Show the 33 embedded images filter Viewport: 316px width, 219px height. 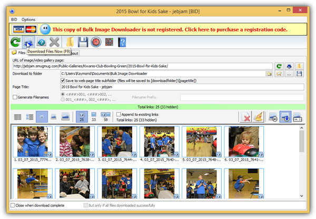tap(94, 117)
